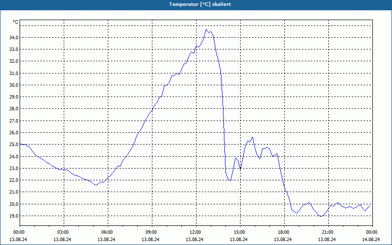The image size is (392, 245).
Task: Click the 15:00 time axis label
Action: click(240, 232)
